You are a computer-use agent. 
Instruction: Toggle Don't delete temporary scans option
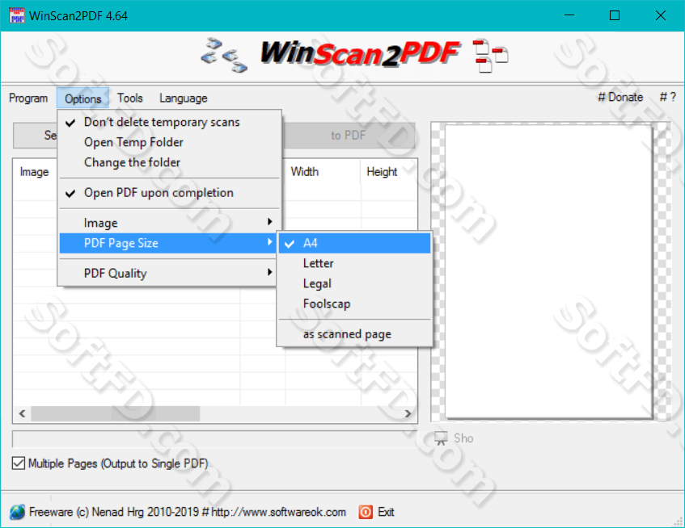click(169, 122)
